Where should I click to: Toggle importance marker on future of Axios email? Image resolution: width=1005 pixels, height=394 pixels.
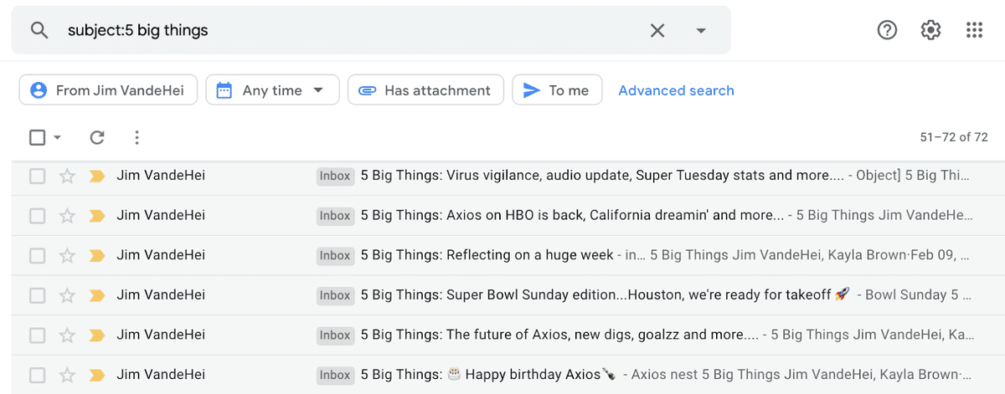tap(96, 335)
